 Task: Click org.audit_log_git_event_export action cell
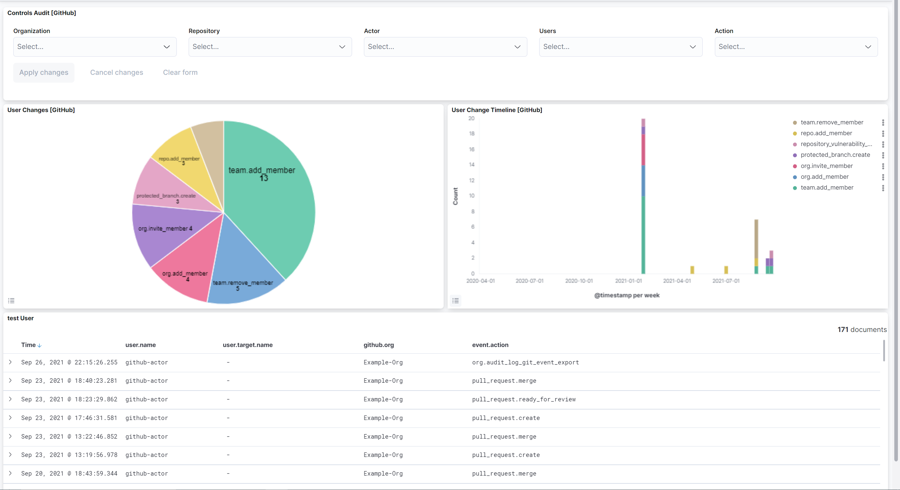click(525, 362)
